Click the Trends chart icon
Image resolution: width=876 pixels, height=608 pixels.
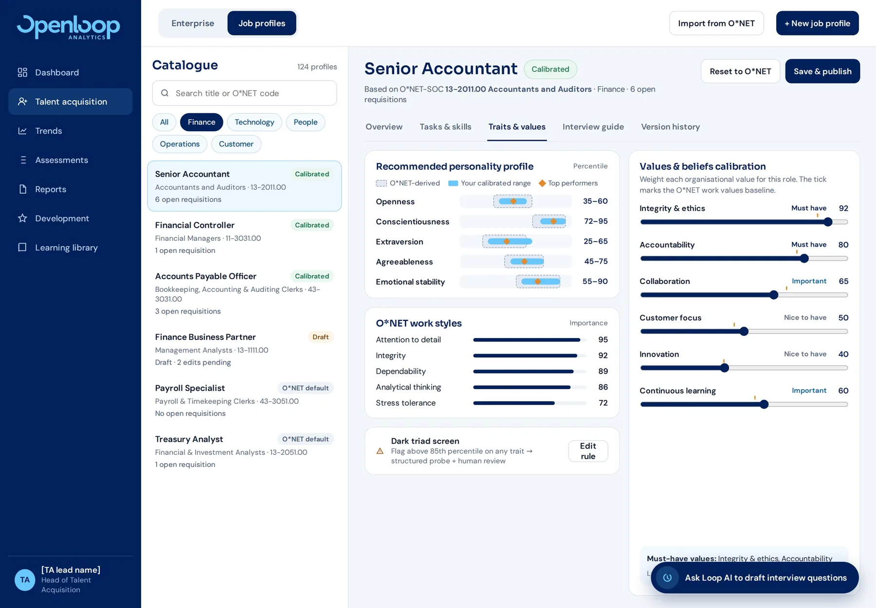click(x=22, y=131)
